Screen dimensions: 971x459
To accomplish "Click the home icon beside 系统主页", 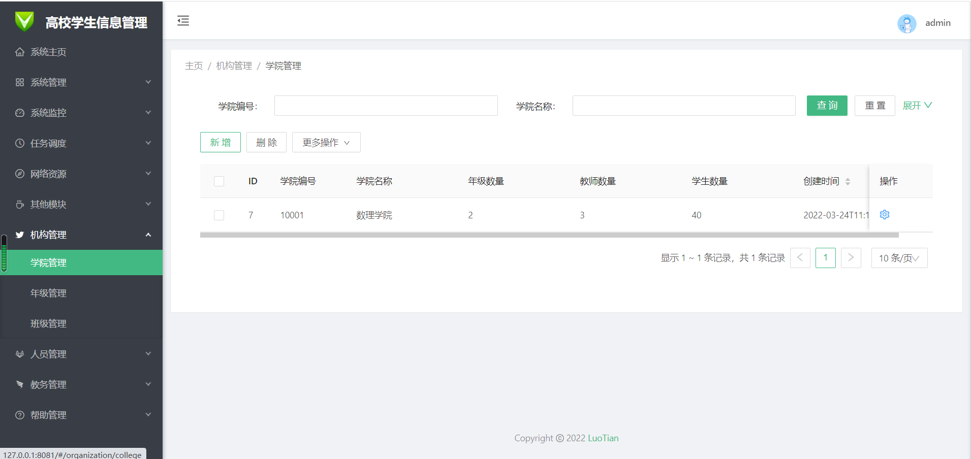I will [20, 52].
